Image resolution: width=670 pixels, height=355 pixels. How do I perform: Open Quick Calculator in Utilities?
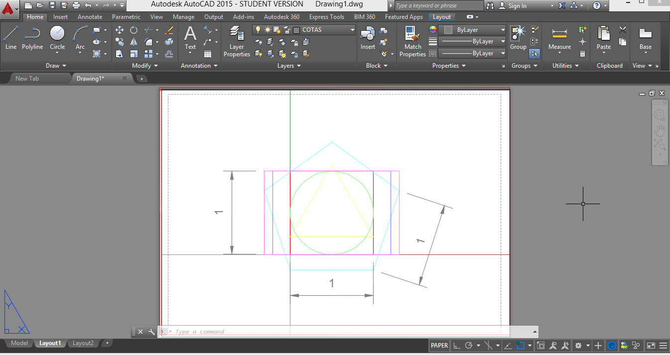click(x=582, y=54)
